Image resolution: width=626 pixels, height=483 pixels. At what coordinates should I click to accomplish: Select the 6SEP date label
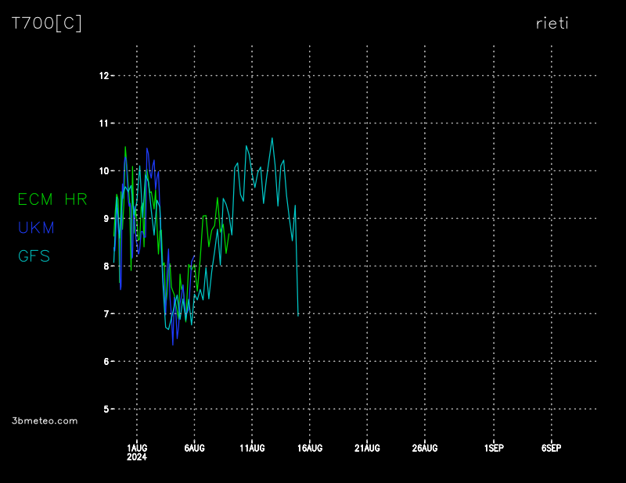click(551, 448)
